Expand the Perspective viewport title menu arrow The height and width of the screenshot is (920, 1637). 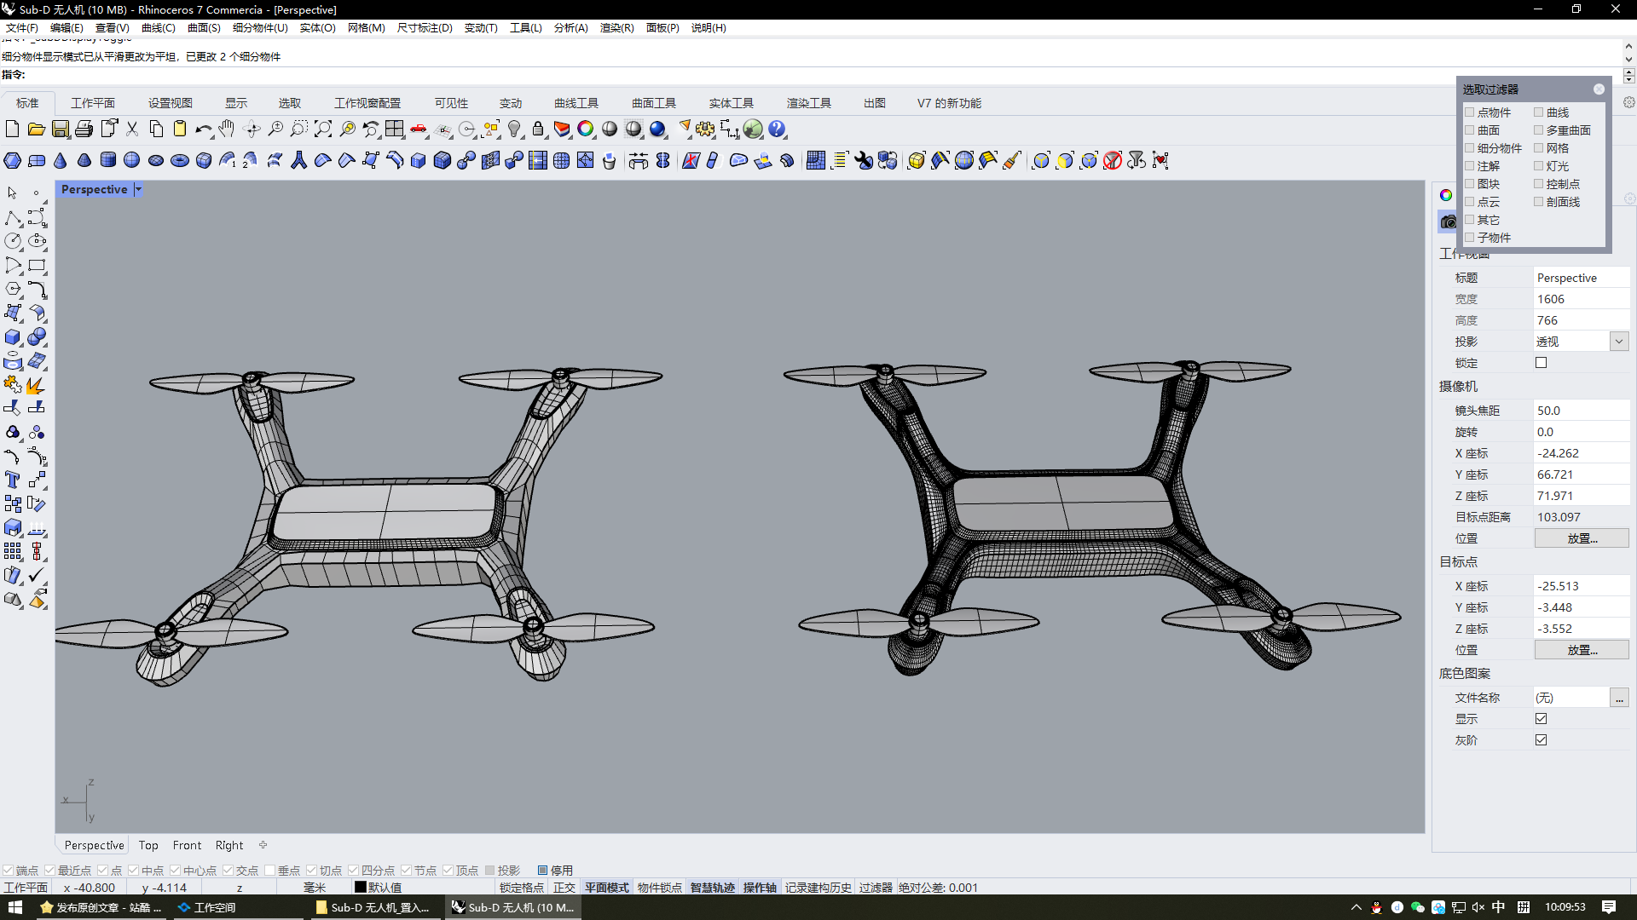tap(138, 190)
